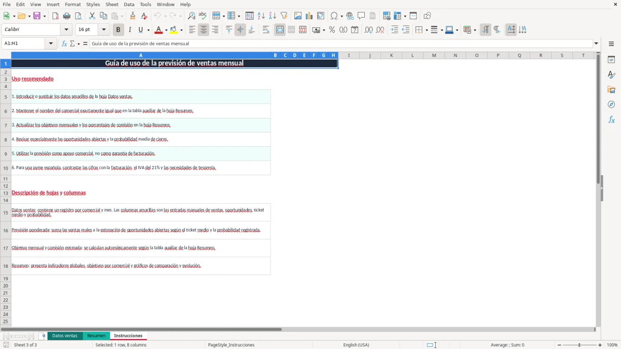Increase indent
Viewport: 621px width, 349px height.
394,30
